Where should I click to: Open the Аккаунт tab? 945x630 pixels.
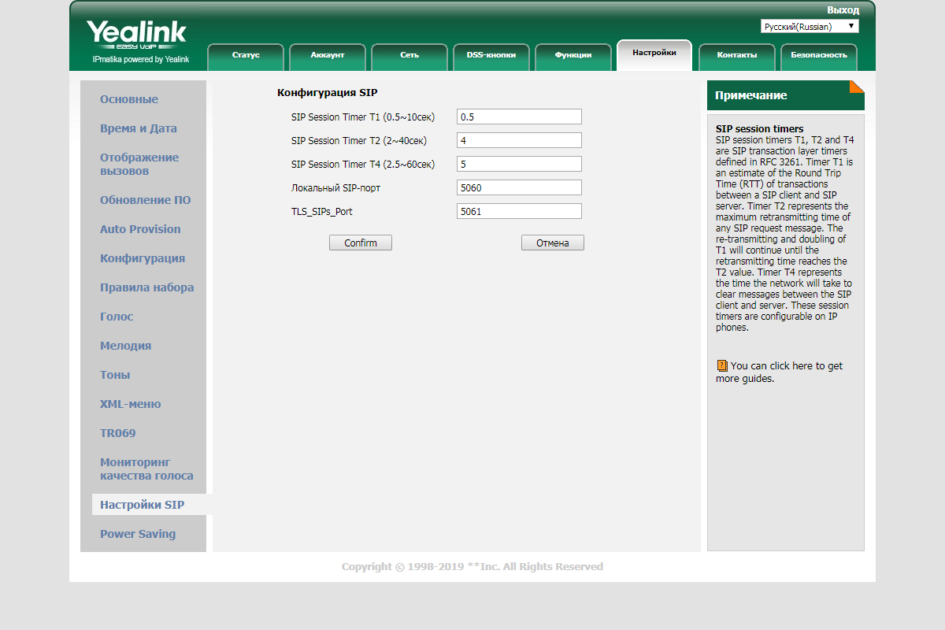(328, 55)
